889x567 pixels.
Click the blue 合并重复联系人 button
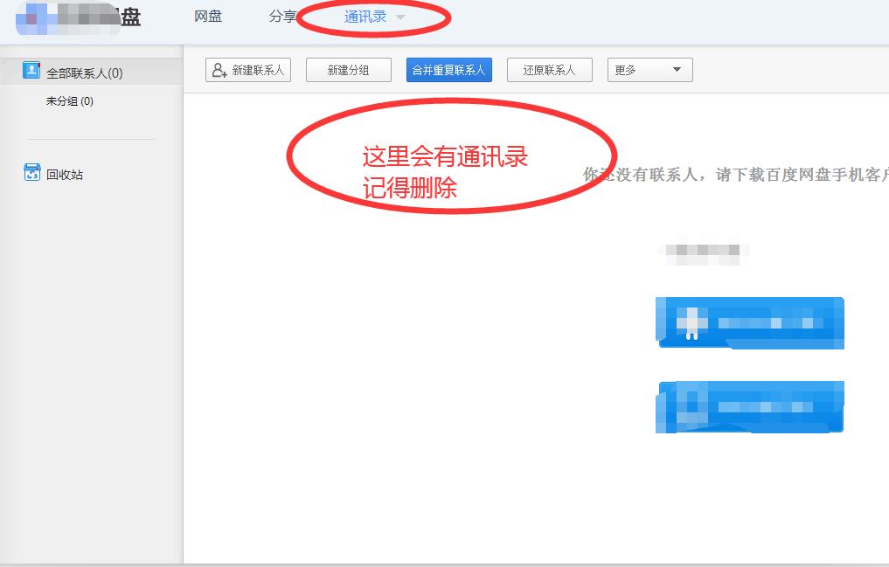[x=448, y=70]
